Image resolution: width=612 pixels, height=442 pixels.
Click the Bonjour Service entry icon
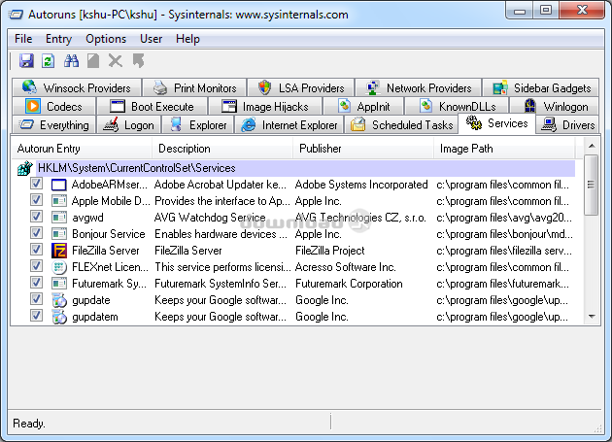click(x=59, y=234)
